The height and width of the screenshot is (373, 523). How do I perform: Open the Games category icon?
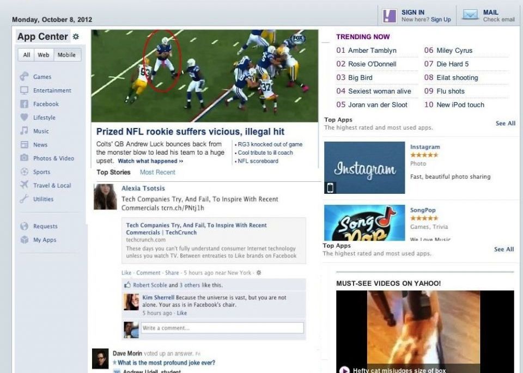[x=24, y=77]
